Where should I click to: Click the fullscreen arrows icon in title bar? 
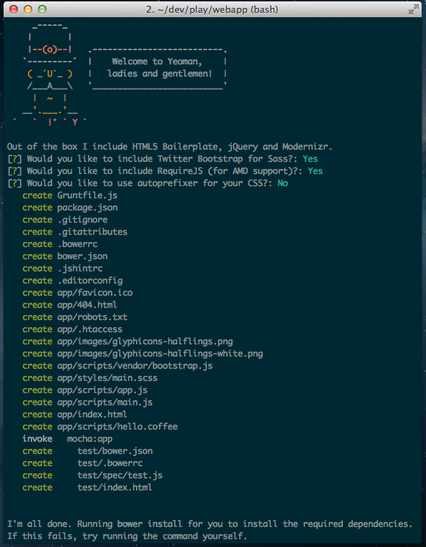point(413,10)
